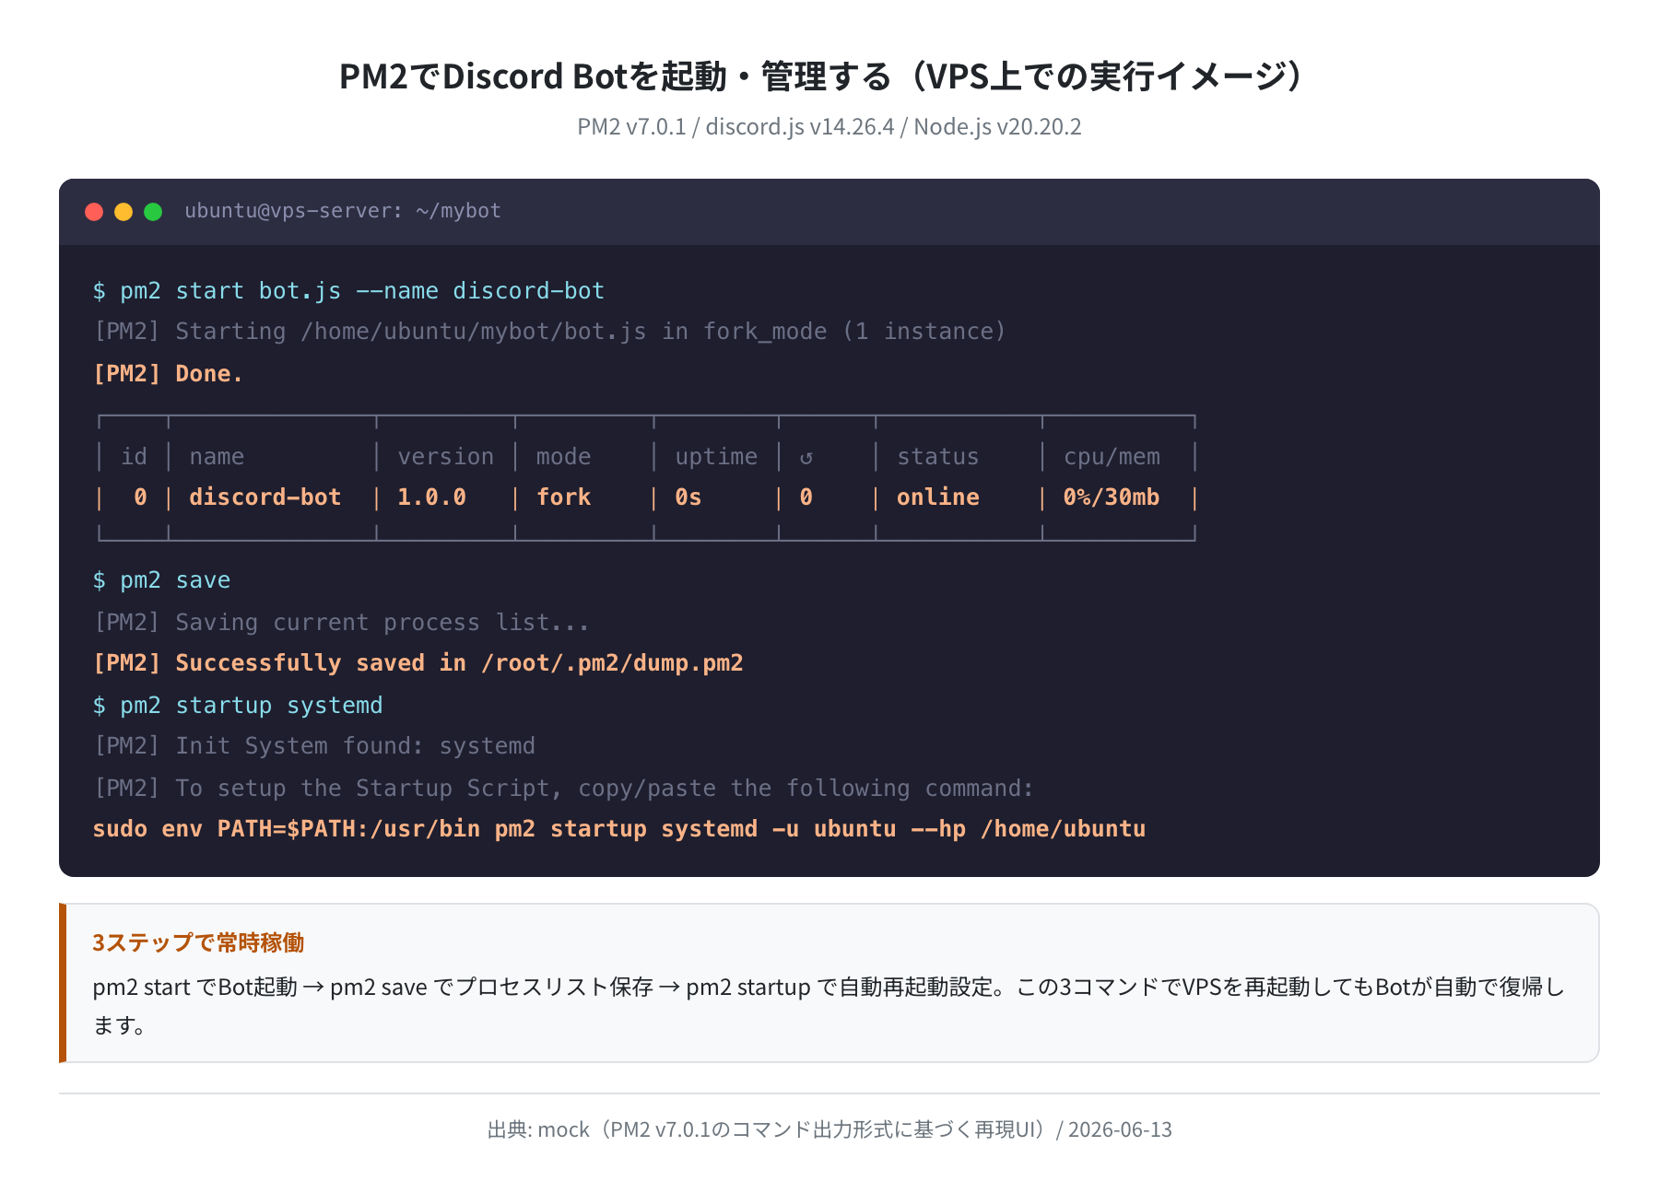
Task: Click the mode column header
Action: click(x=563, y=457)
